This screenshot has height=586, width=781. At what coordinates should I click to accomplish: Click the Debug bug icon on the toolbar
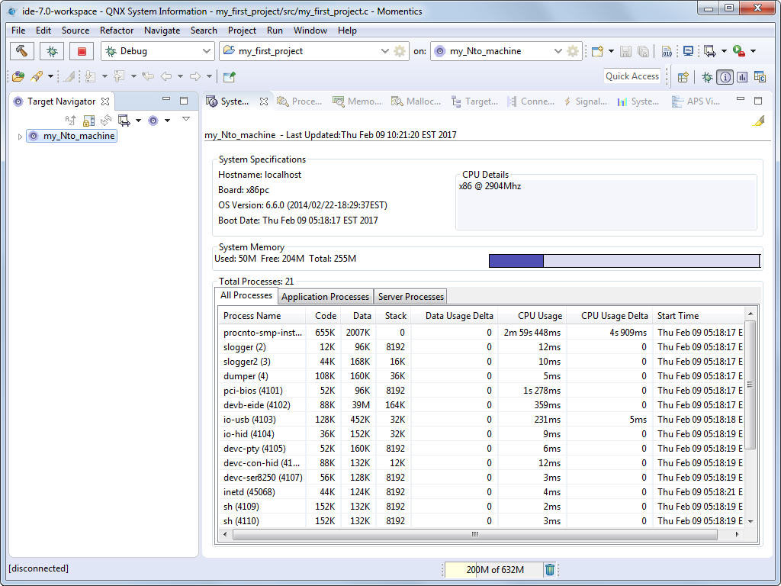[x=51, y=50]
